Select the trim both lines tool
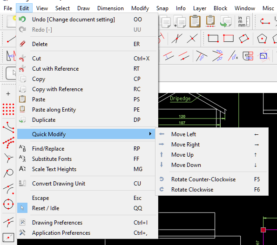Viewport: 277px width, 245px height. [x=217, y=56]
